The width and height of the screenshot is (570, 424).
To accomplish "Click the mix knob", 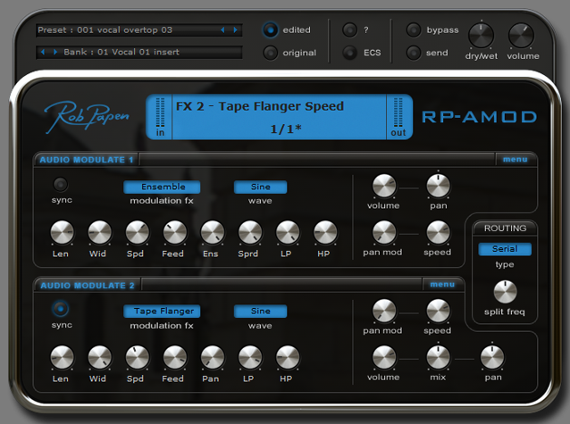I will click(438, 358).
